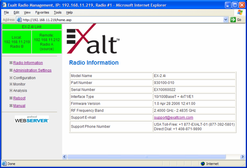Open the Manual link
Image resolution: width=247 pixels, height=168 pixels.
coord(19,106)
